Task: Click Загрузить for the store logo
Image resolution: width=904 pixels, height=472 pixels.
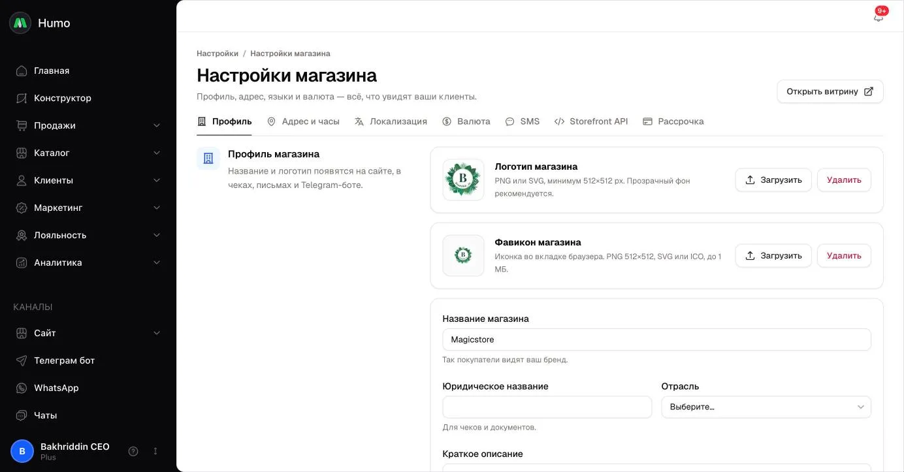Action: [773, 180]
